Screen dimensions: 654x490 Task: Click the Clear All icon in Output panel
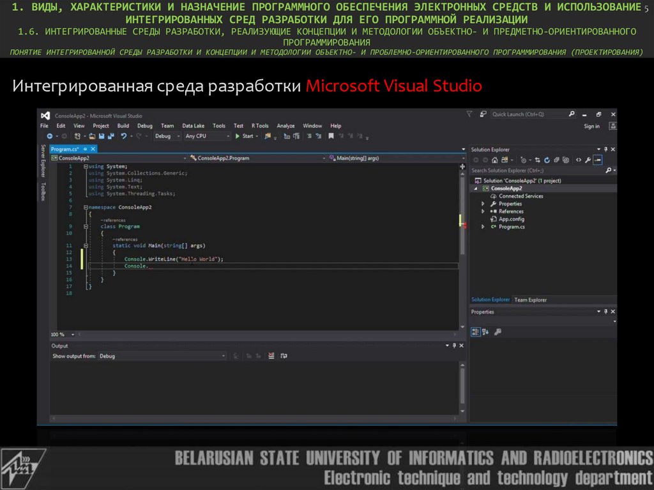click(271, 356)
